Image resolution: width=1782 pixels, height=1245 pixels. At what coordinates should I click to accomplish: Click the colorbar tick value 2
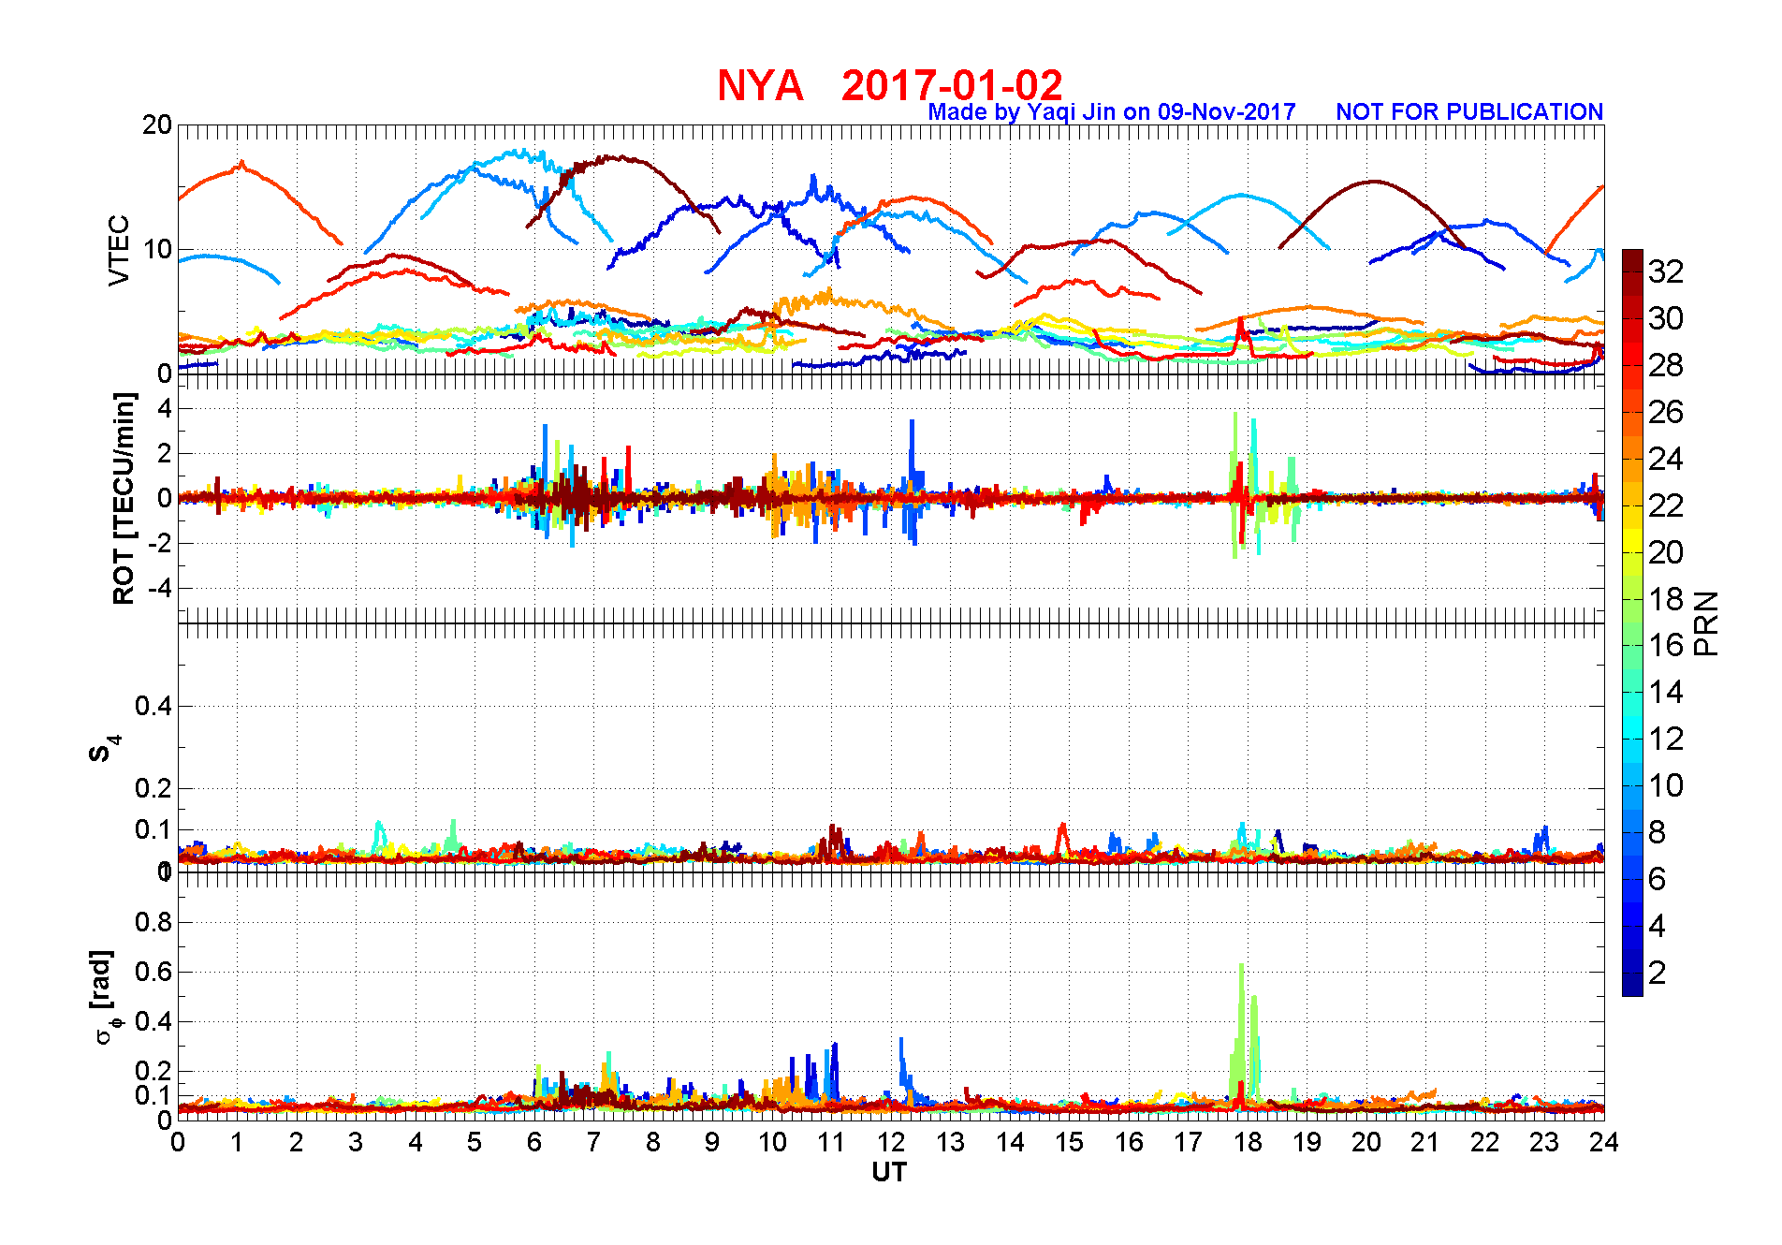[x=1657, y=973]
